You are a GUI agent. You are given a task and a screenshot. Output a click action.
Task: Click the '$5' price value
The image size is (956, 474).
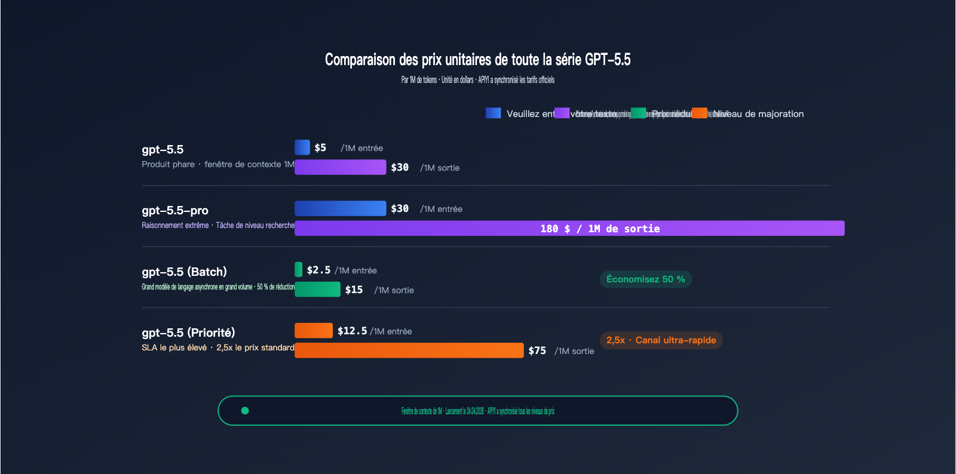320,147
